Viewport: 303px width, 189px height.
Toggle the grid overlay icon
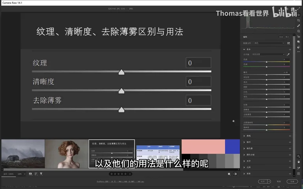click(299, 173)
